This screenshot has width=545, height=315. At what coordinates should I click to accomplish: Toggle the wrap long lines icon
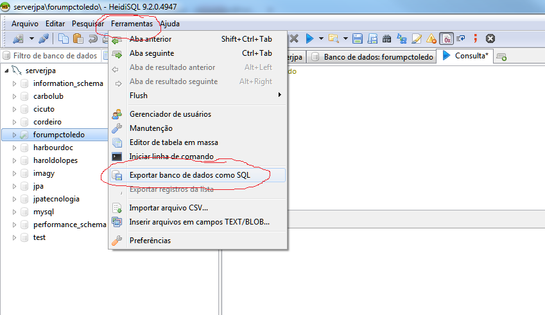click(x=461, y=38)
